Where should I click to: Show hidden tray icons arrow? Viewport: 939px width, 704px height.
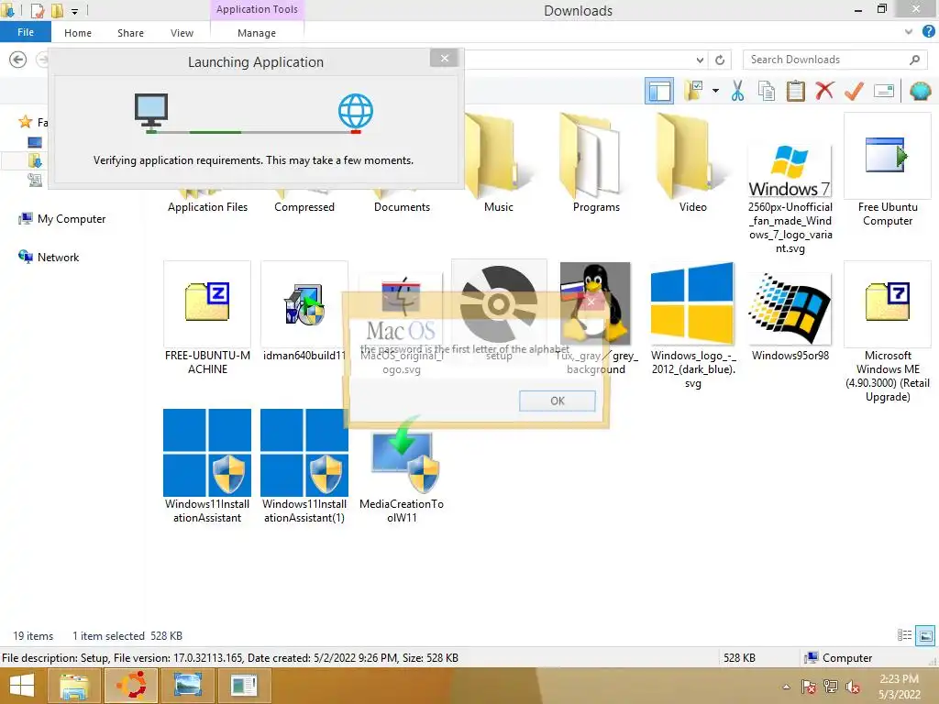pyautogui.click(x=786, y=687)
